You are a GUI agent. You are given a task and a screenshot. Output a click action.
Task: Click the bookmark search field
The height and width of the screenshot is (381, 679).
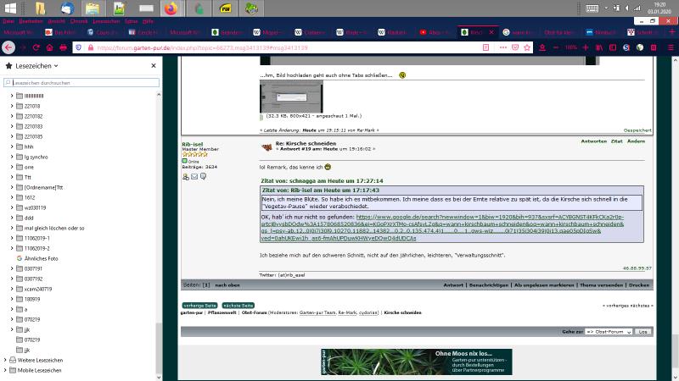[x=81, y=83]
